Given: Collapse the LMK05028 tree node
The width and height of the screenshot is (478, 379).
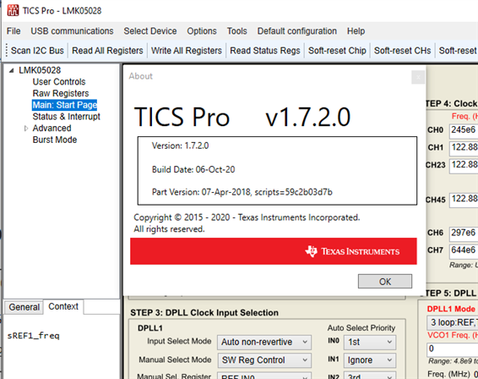Looking at the screenshot, I should pyautogui.click(x=12, y=70).
